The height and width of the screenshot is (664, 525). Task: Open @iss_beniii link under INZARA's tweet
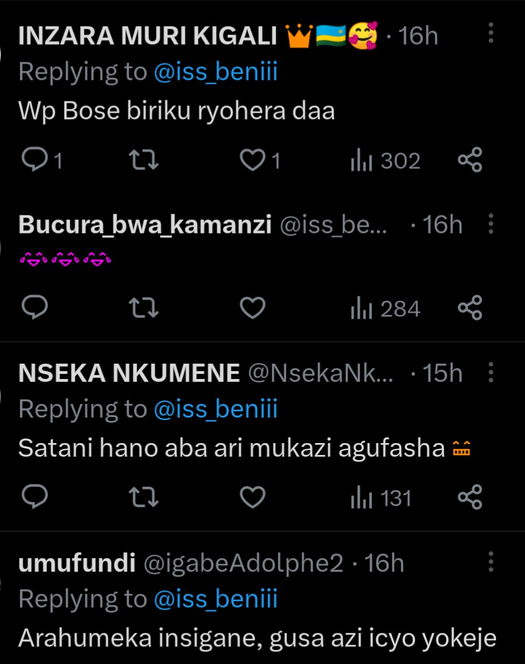215,72
